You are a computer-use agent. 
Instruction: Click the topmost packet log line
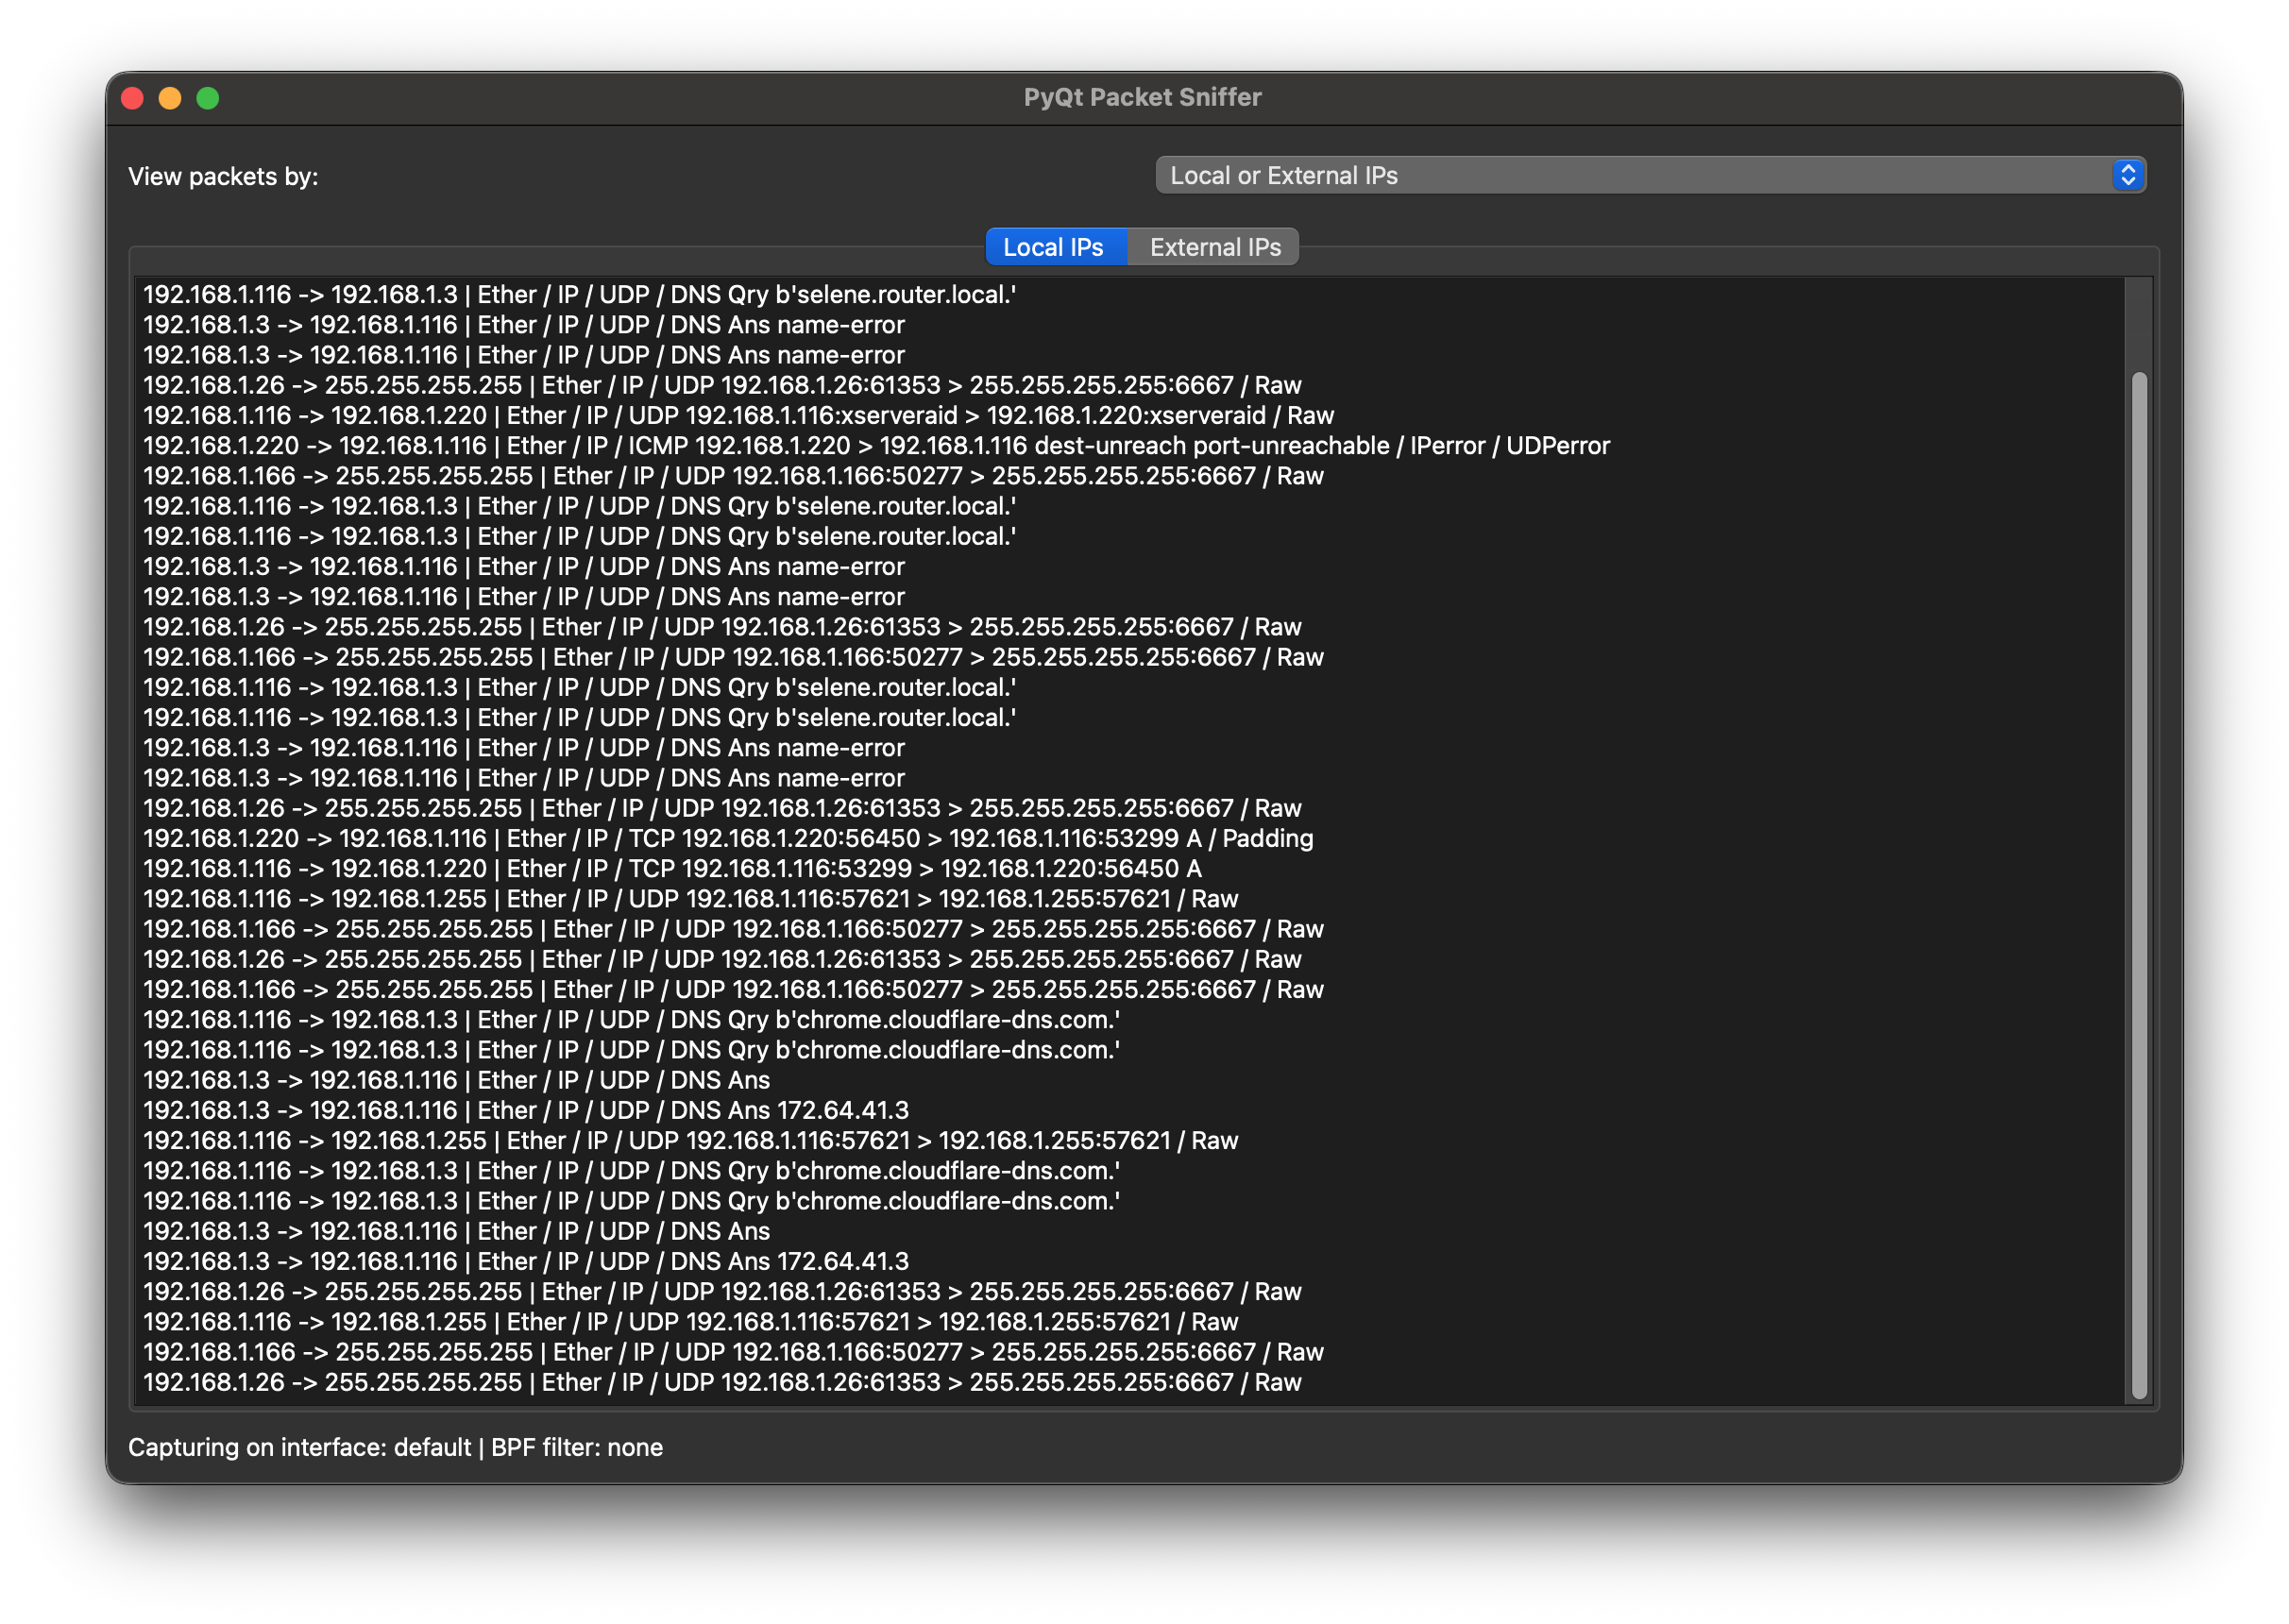coord(579,295)
